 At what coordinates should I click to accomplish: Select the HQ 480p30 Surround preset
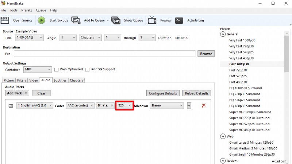coord(245,106)
